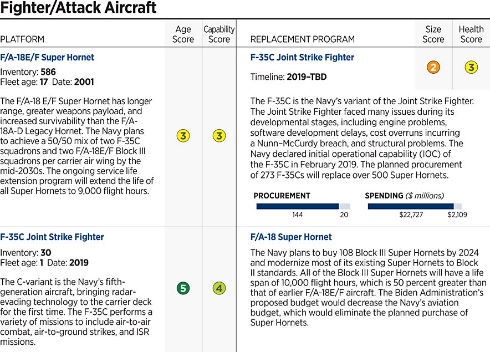Select the REPLACEMENT PROGRAM column header
The height and width of the screenshot is (352, 490).
(x=303, y=39)
